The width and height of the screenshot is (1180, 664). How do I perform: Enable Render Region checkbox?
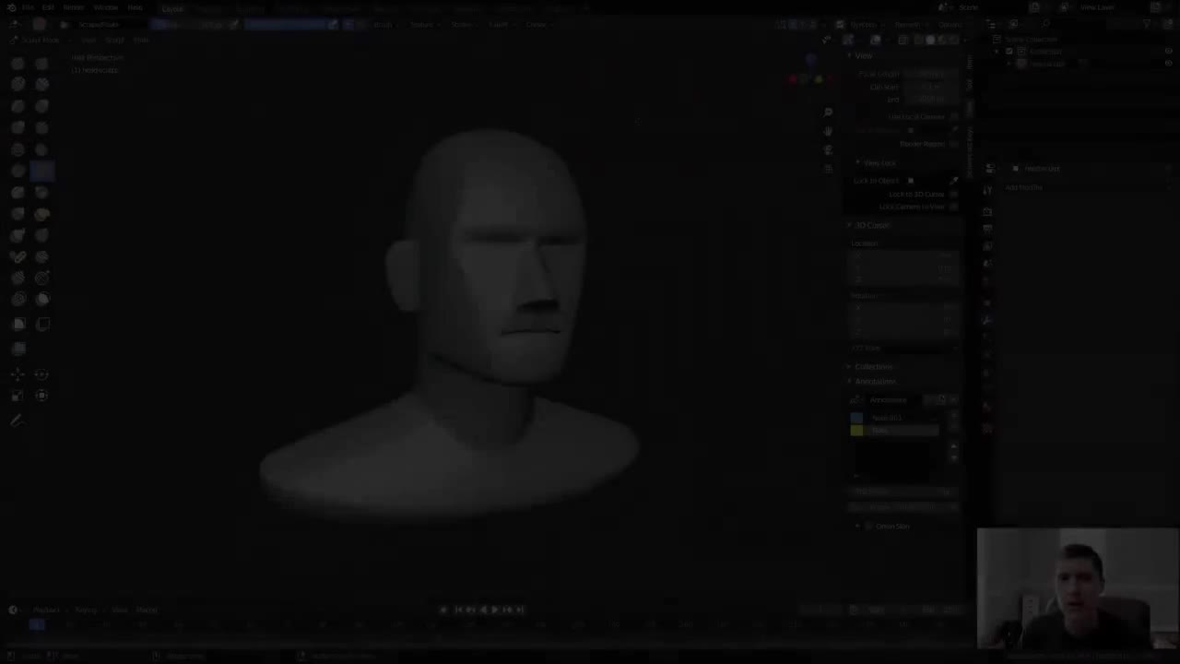[x=953, y=144]
